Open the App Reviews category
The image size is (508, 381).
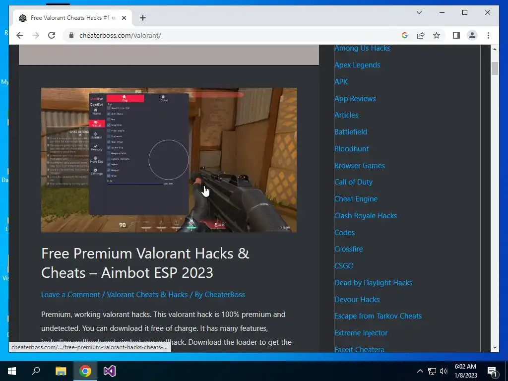[x=355, y=99]
